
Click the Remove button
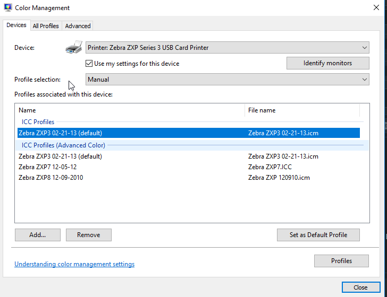(88, 235)
